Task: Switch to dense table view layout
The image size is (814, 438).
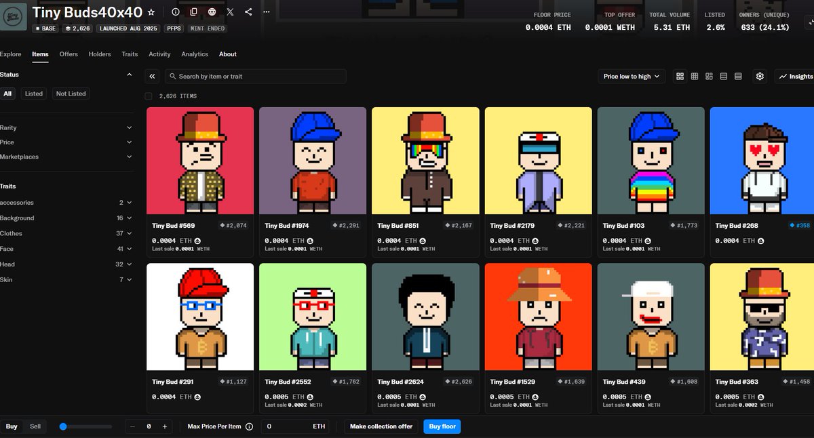Action: 738,77
